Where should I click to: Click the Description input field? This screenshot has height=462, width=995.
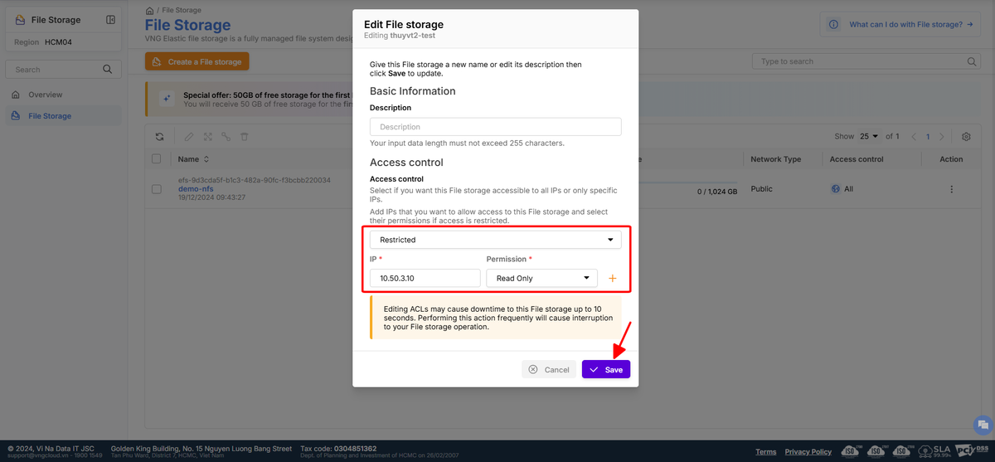coord(495,127)
